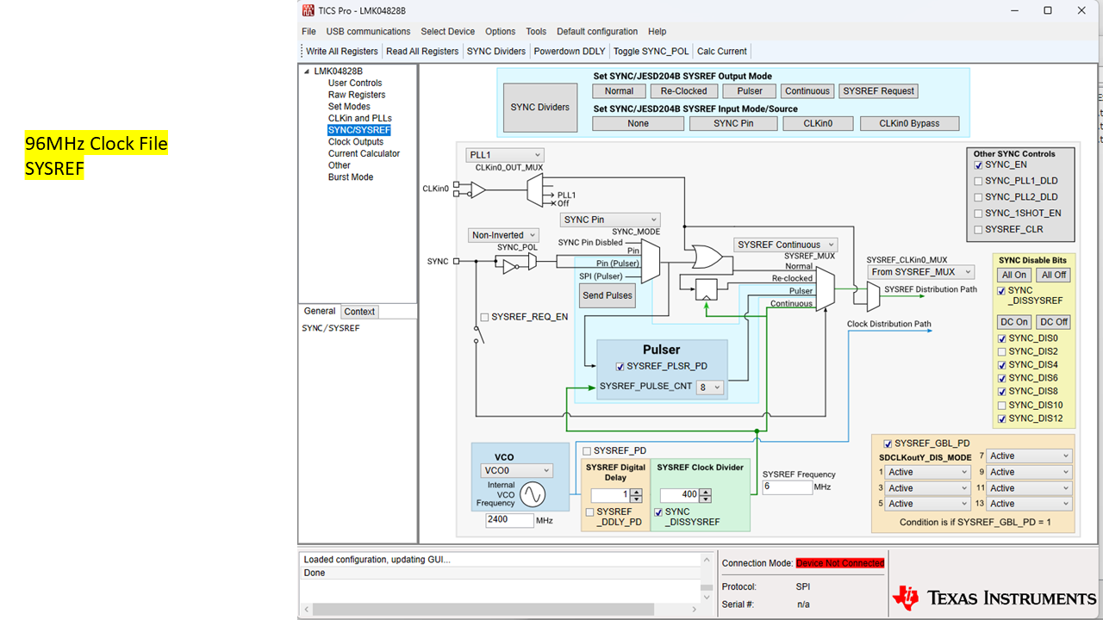Click the Texas Instruments logo
Viewport: 1103px width, 620px height.
point(994,598)
